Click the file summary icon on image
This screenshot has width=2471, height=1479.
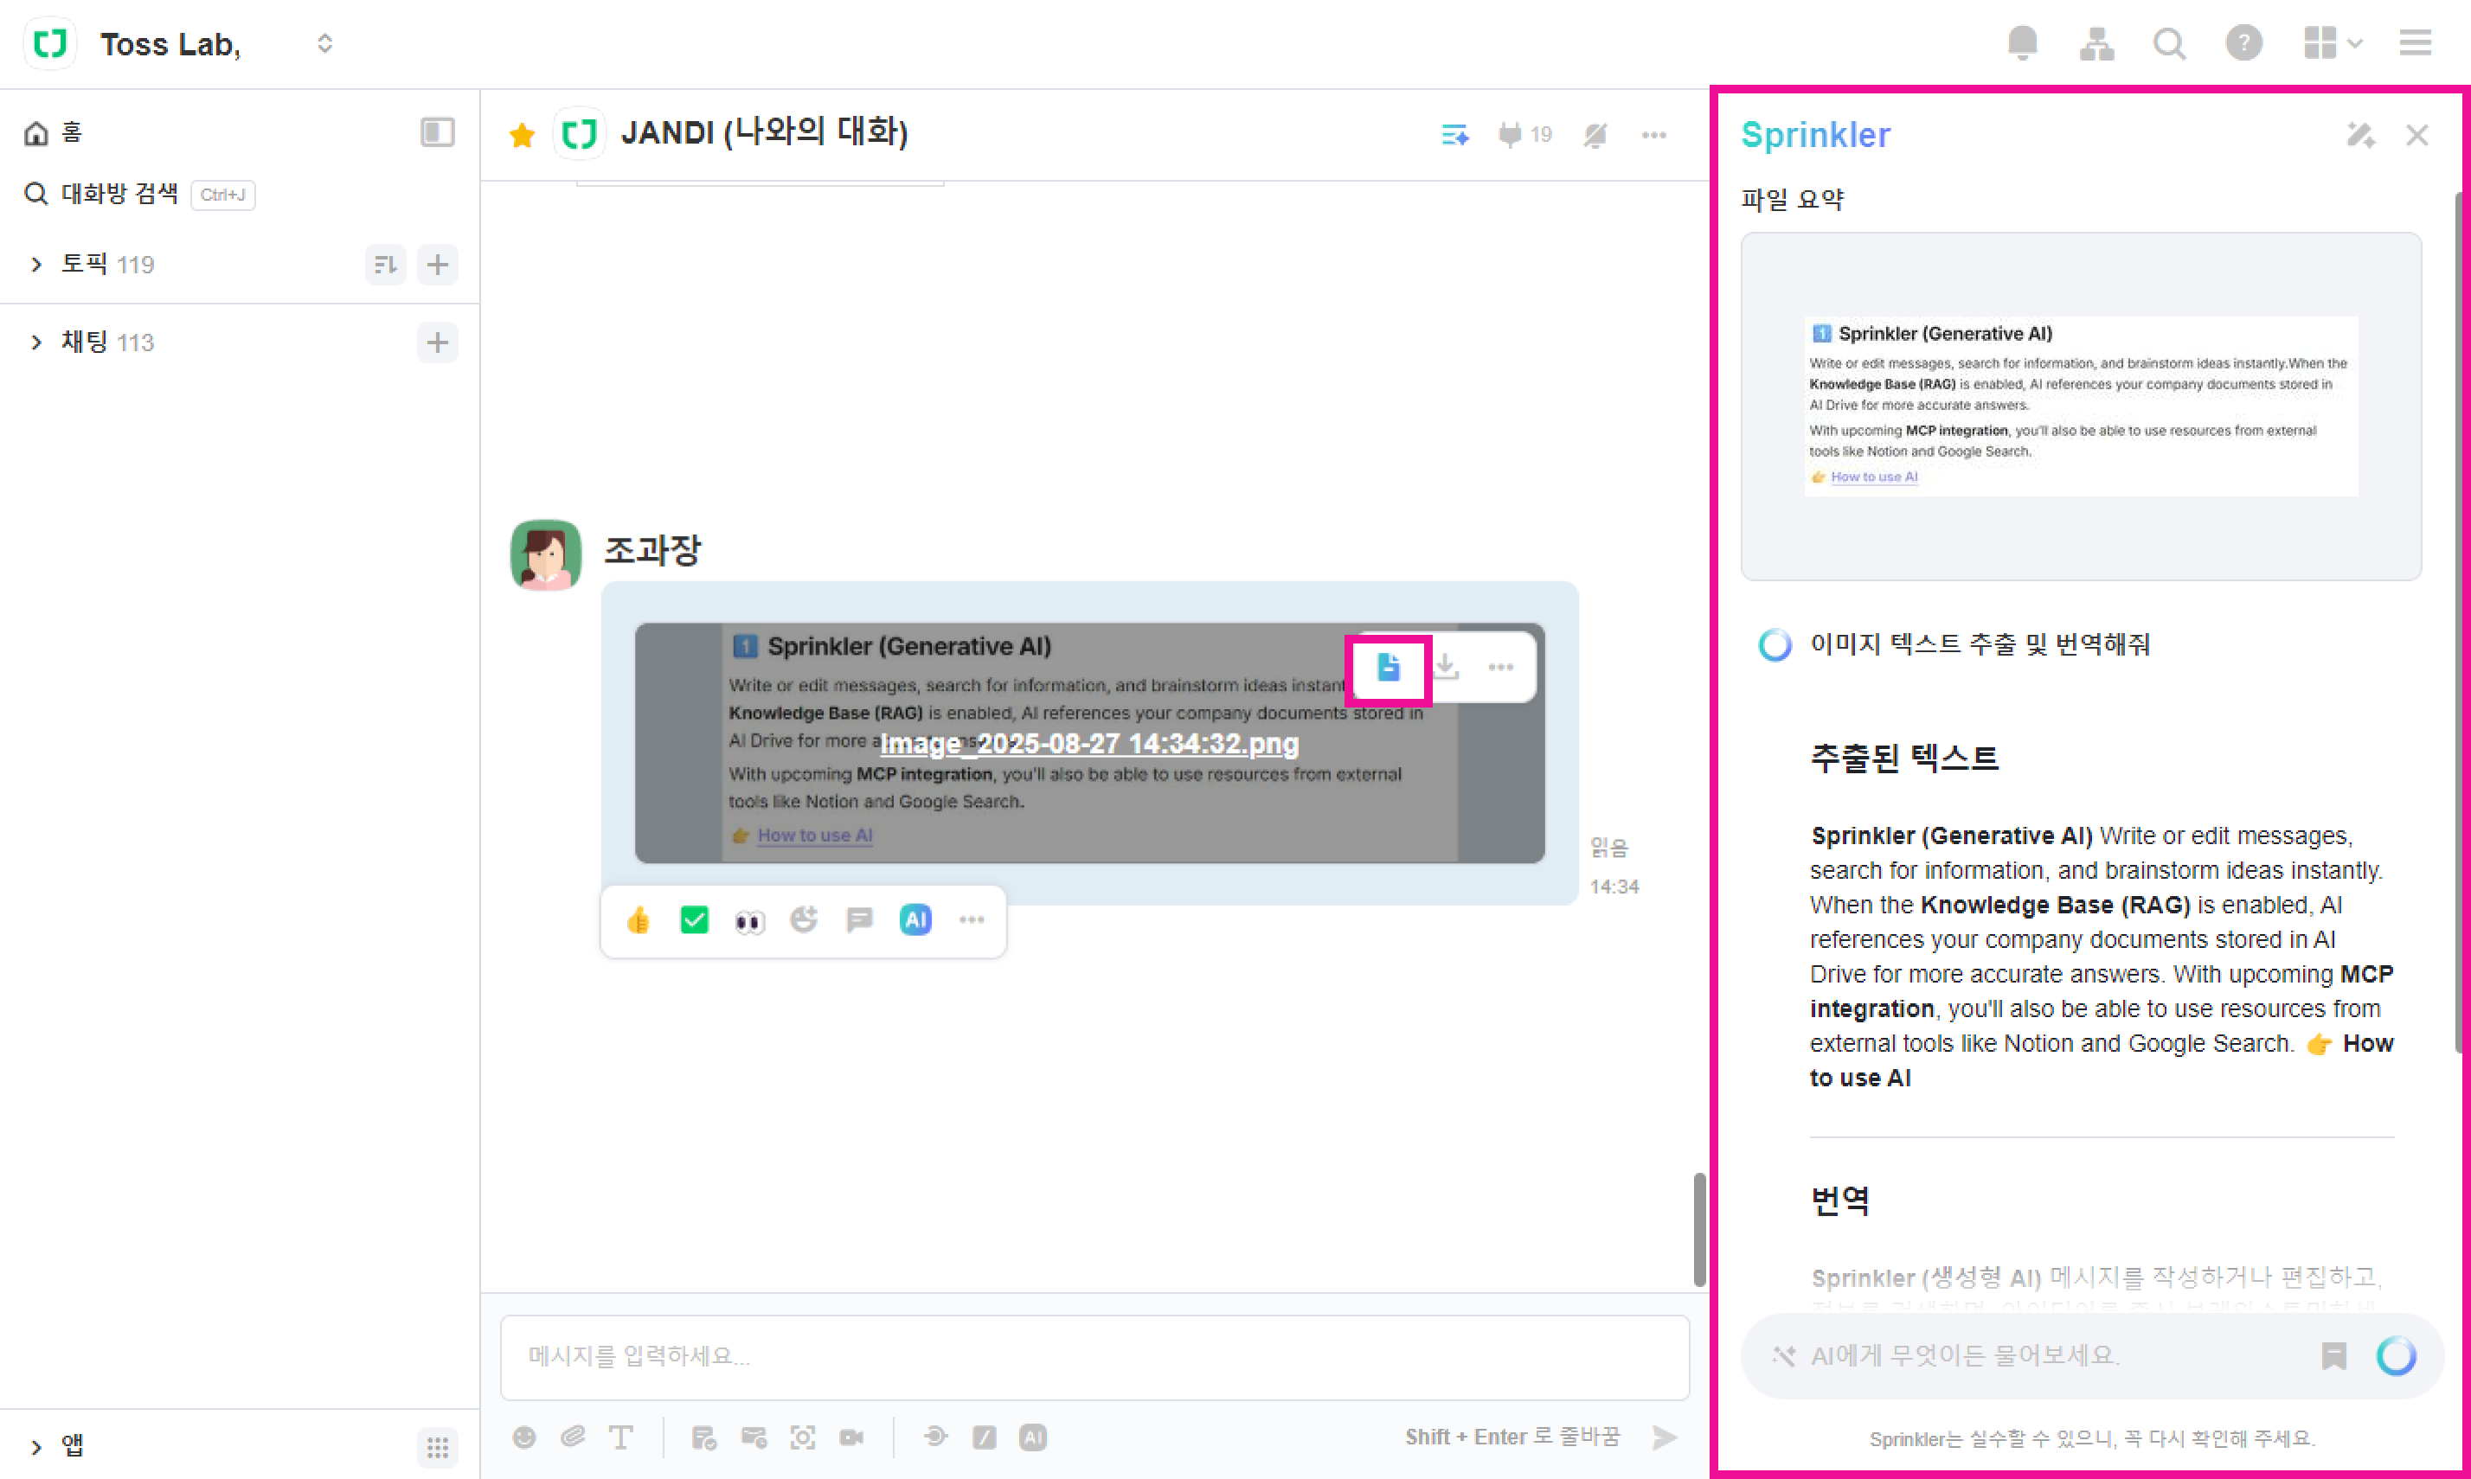tap(1388, 668)
